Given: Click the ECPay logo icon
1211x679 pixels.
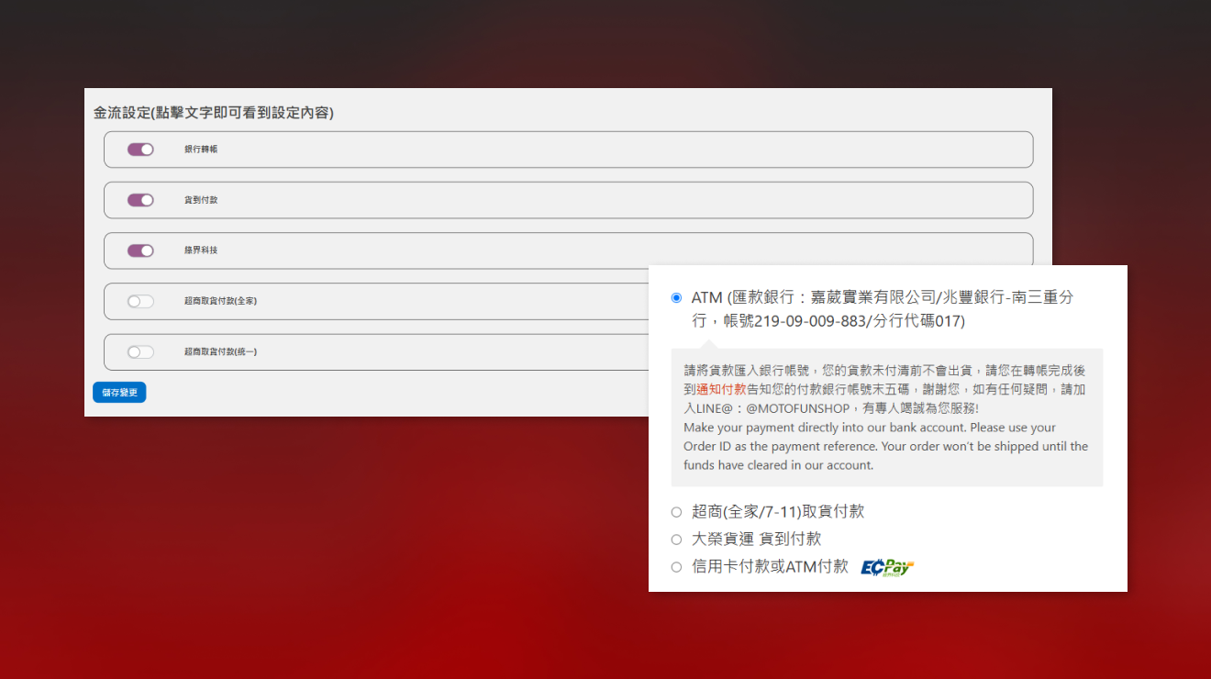Looking at the screenshot, I should 887,567.
